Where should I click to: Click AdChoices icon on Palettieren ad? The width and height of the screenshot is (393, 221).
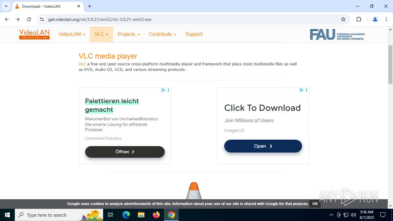(x=163, y=90)
